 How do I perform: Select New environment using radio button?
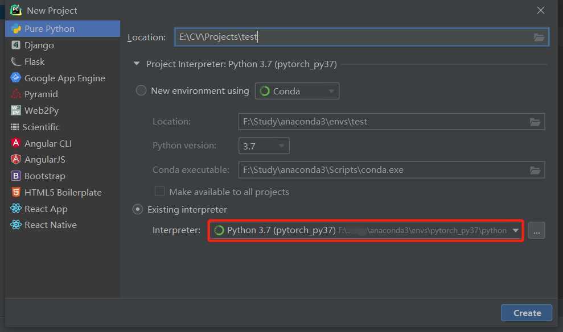point(141,90)
